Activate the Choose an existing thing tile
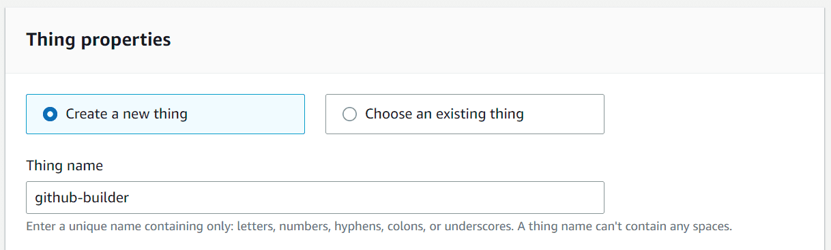Viewport: 831px width, 250px height. (x=465, y=114)
